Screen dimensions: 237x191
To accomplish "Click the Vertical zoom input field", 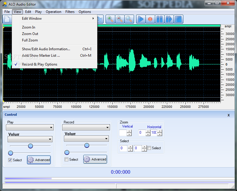I will (123, 133).
